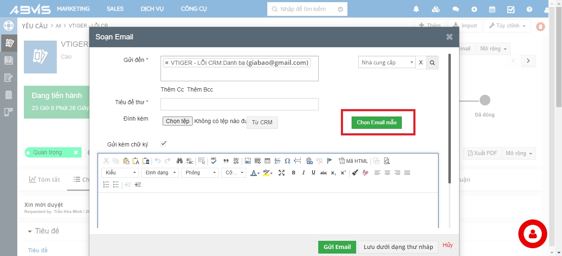Click the magnifier search button beside Nhà cung cấp
562x256 pixels.
pyautogui.click(x=432, y=63)
